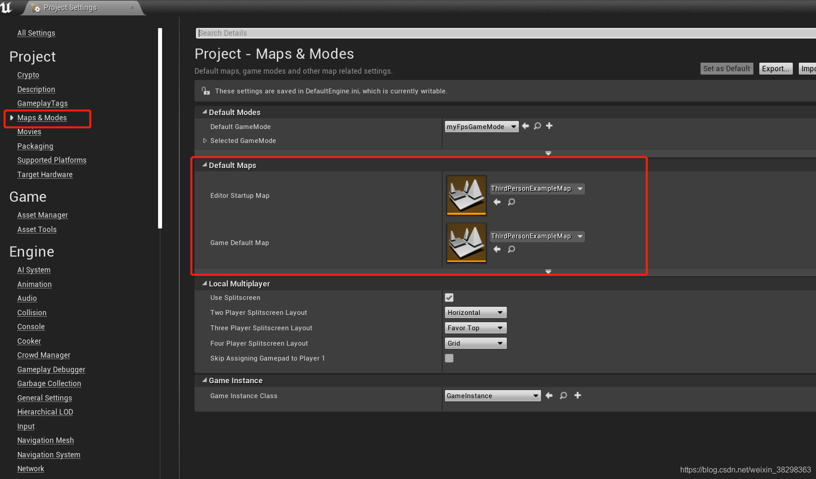
Task: Open Cooker settings
Action: click(x=29, y=341)
